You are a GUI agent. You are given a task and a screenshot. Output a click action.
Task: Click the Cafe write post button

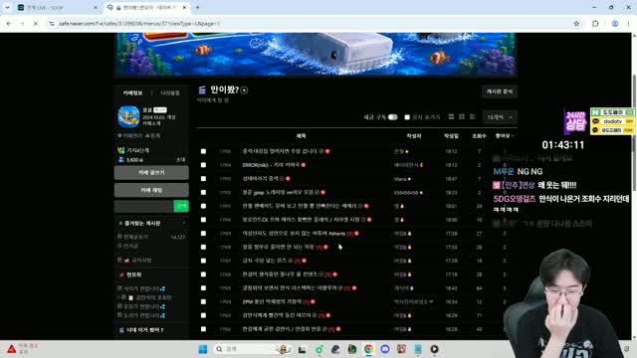coord(151,172)
